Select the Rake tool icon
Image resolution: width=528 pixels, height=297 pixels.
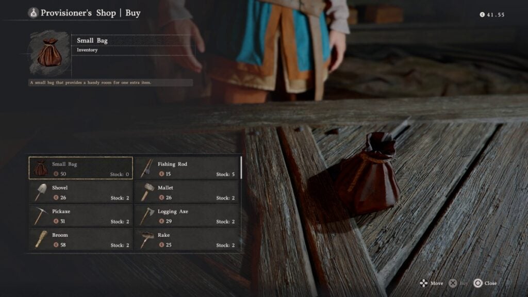click(x=147, y=239)
